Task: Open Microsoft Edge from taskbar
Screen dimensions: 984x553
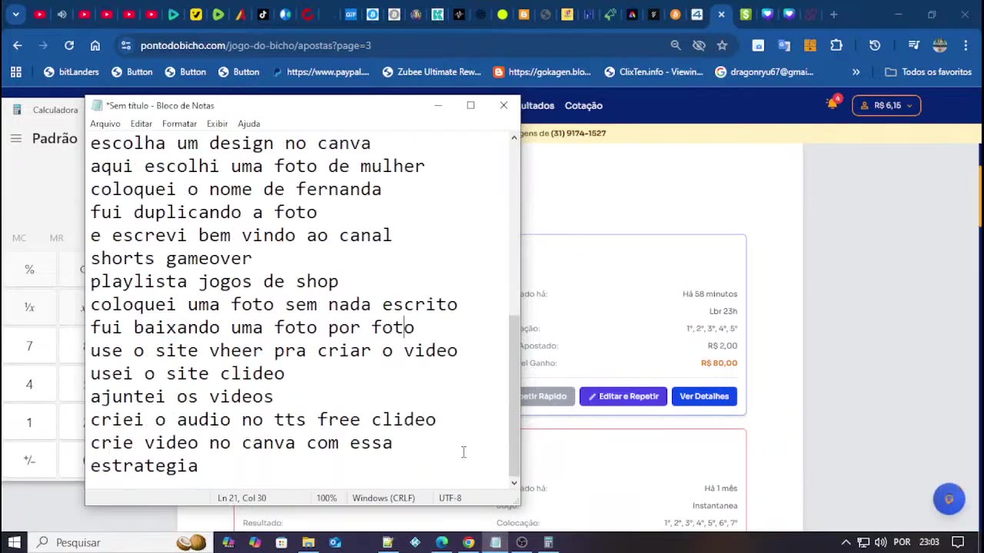Action: coord(441,542)
